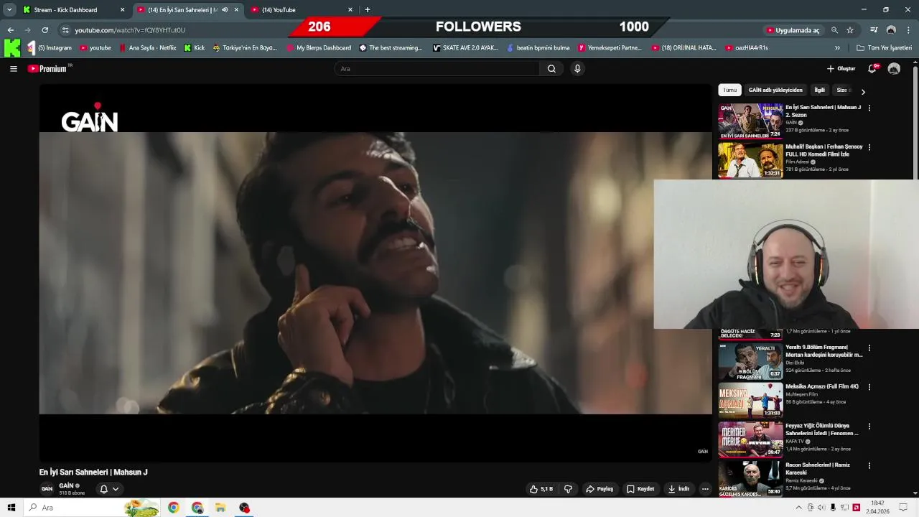Click the Oluştur create button
Image resolution: width=919 pixels, height=517 pixels.
pyautogui.click(x=841, y=69)
